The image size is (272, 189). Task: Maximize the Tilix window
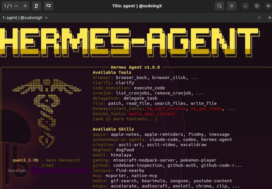point(257,6)
